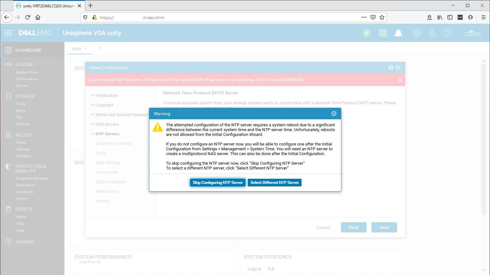
Task: Close the Warning dialog with X icon
Action: (334, 114)
